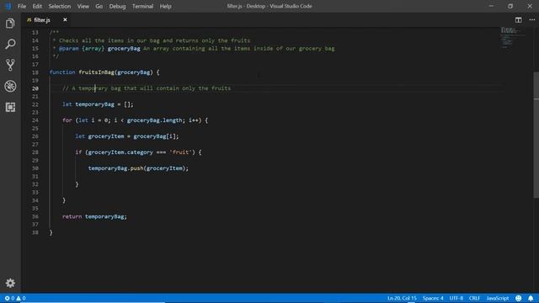Open the Edit menu
Image resolution: width=539 pixels, height=303 pixels.
click(37, 6)
